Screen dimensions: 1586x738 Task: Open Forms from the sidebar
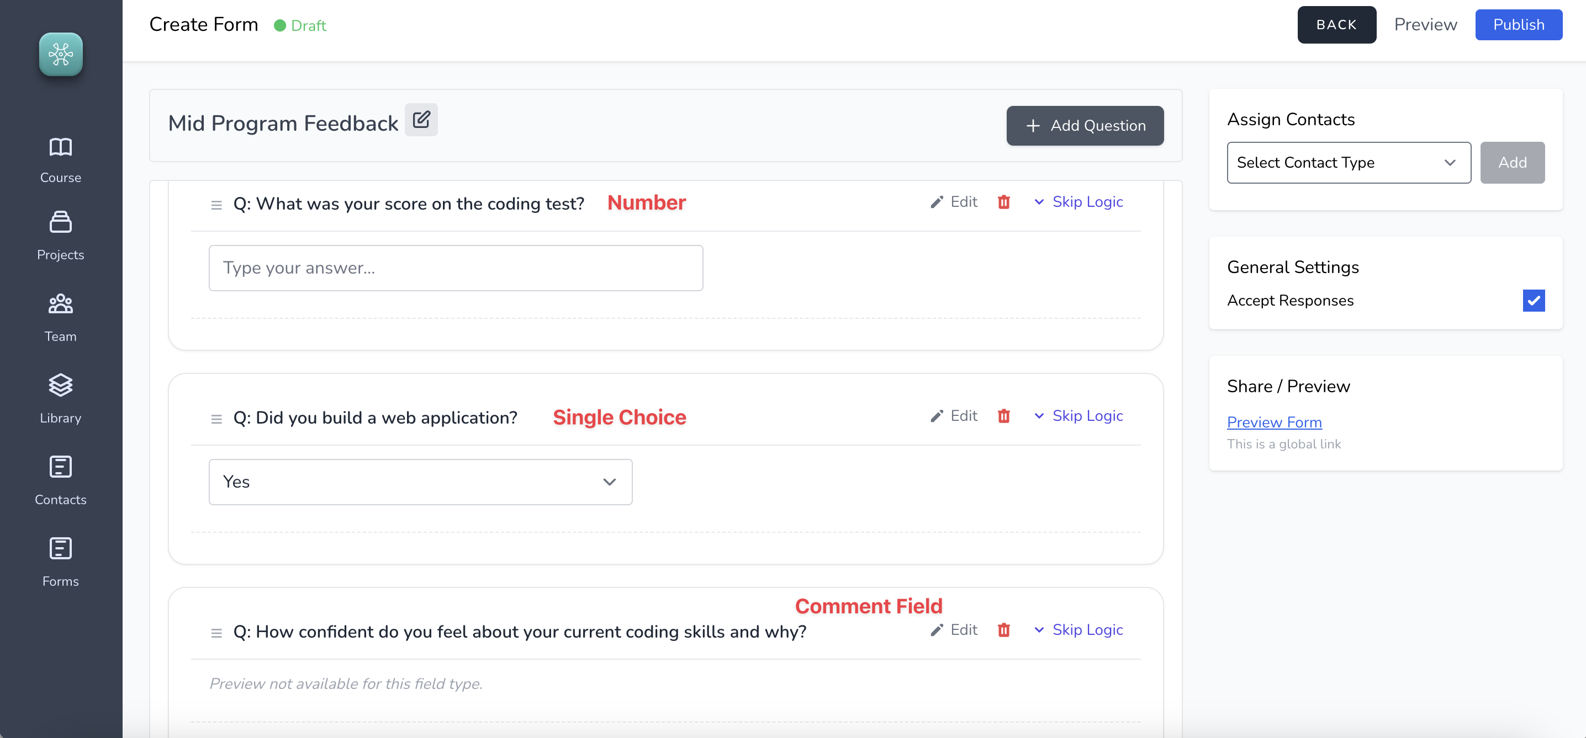[x=60, y=563]
